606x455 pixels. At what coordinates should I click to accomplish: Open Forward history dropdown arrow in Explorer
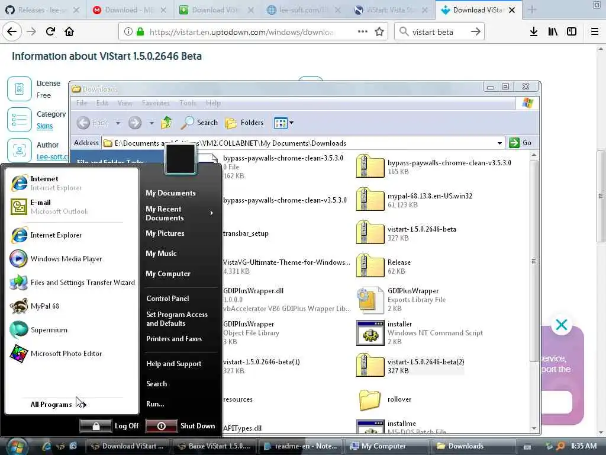[x=151, y=123]
